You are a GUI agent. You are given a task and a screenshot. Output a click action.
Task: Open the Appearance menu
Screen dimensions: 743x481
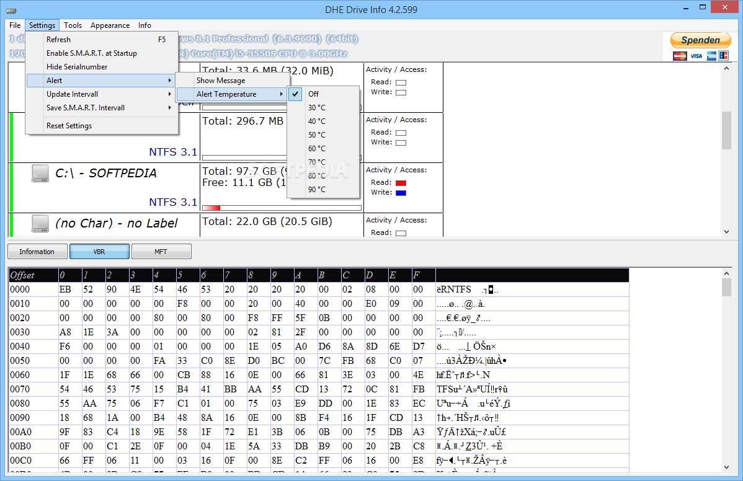[110, 25]
